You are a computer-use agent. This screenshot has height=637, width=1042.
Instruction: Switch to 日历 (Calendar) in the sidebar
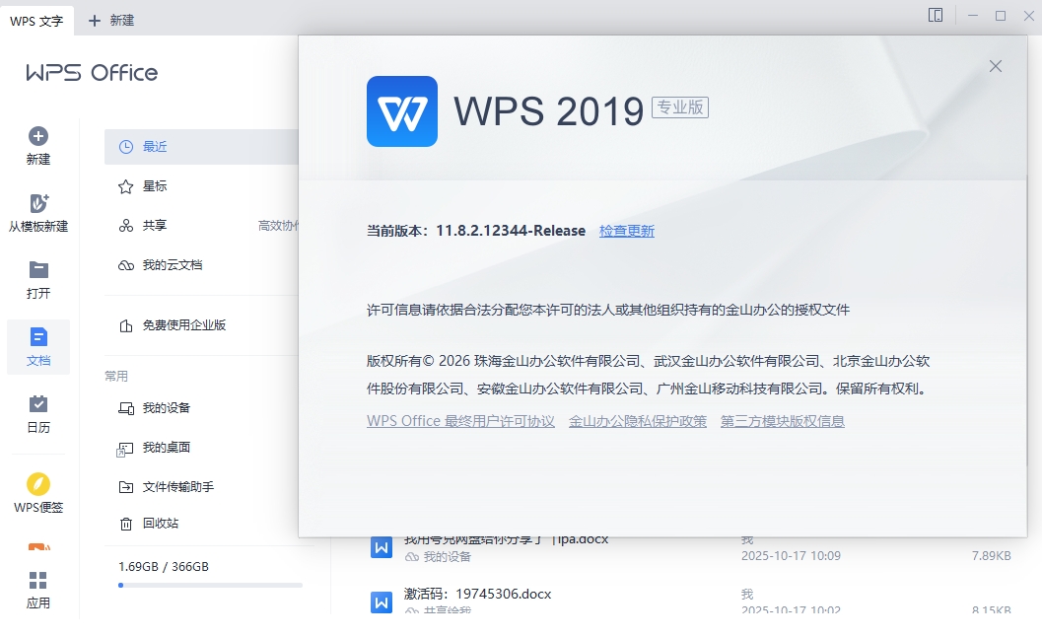click(x=37, y=412)
